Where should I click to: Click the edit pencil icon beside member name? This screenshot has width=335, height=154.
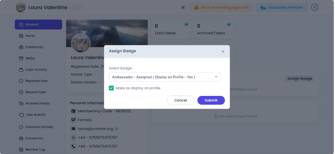click(183, 7)
